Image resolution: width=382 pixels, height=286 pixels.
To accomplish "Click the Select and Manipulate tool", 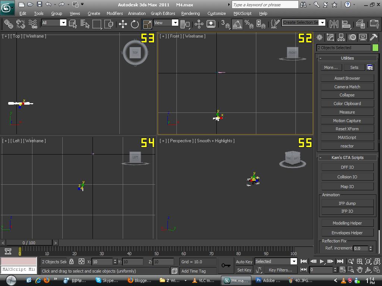I will (x=199, y=24).
